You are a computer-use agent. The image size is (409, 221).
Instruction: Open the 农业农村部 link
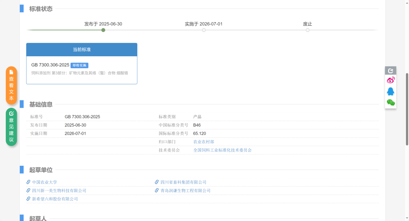coord(204,142)
